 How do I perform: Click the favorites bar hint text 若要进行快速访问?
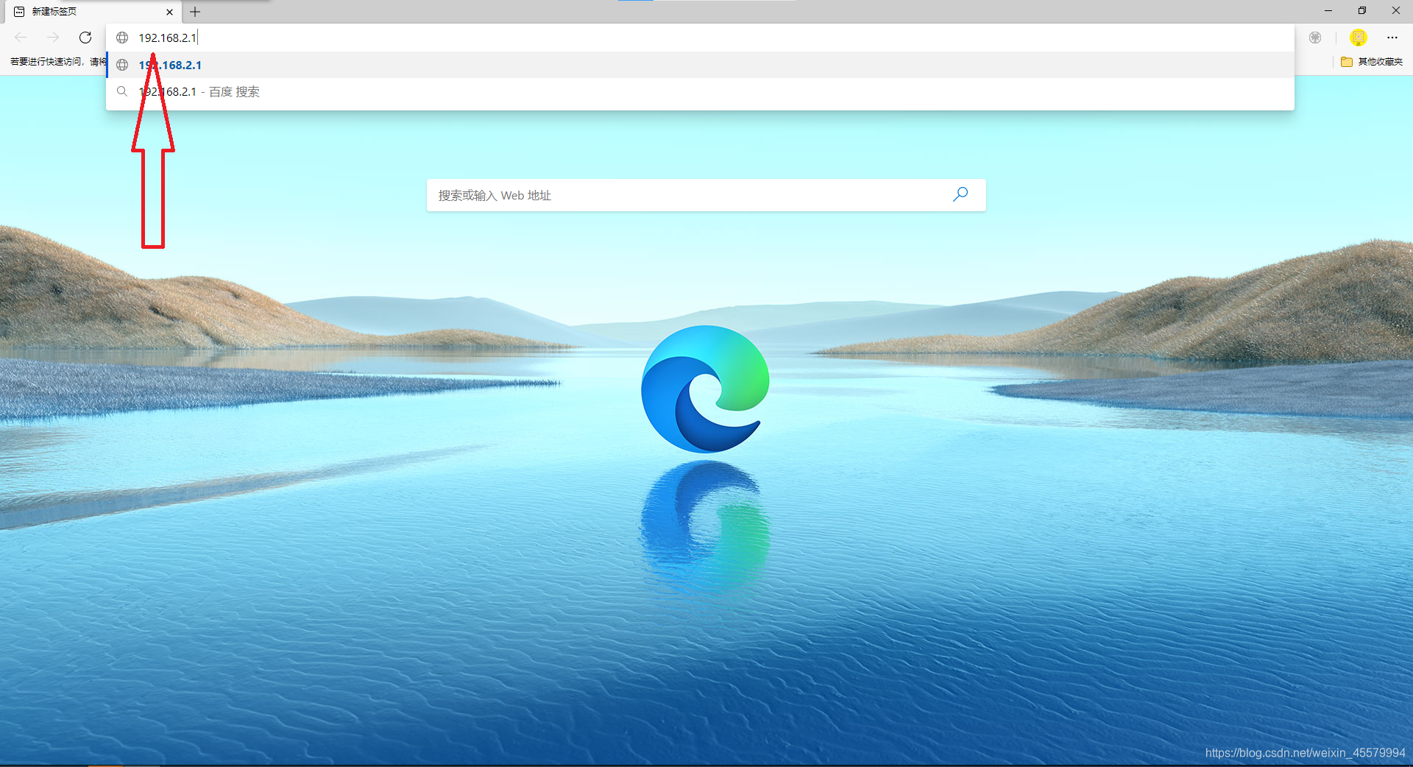tap(57, 62)
